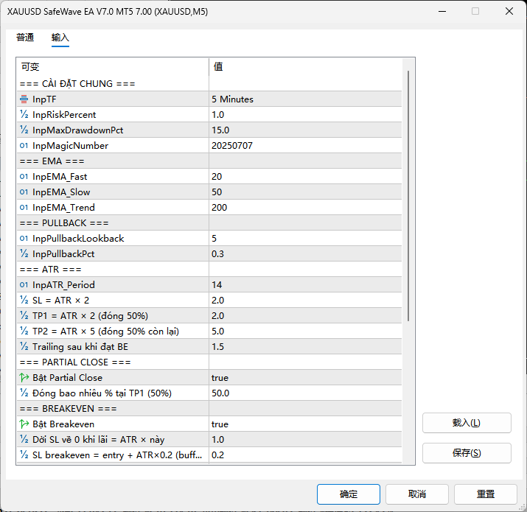Confirm settings with the 确定 button
527x512 pixels.
tap(348, 494)
